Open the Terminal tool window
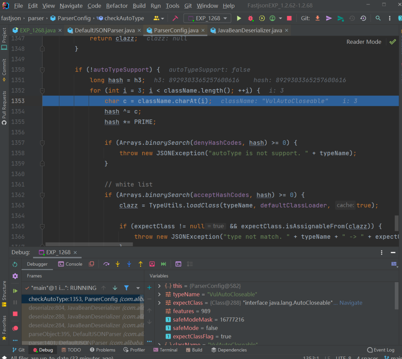 pos(165,350)
